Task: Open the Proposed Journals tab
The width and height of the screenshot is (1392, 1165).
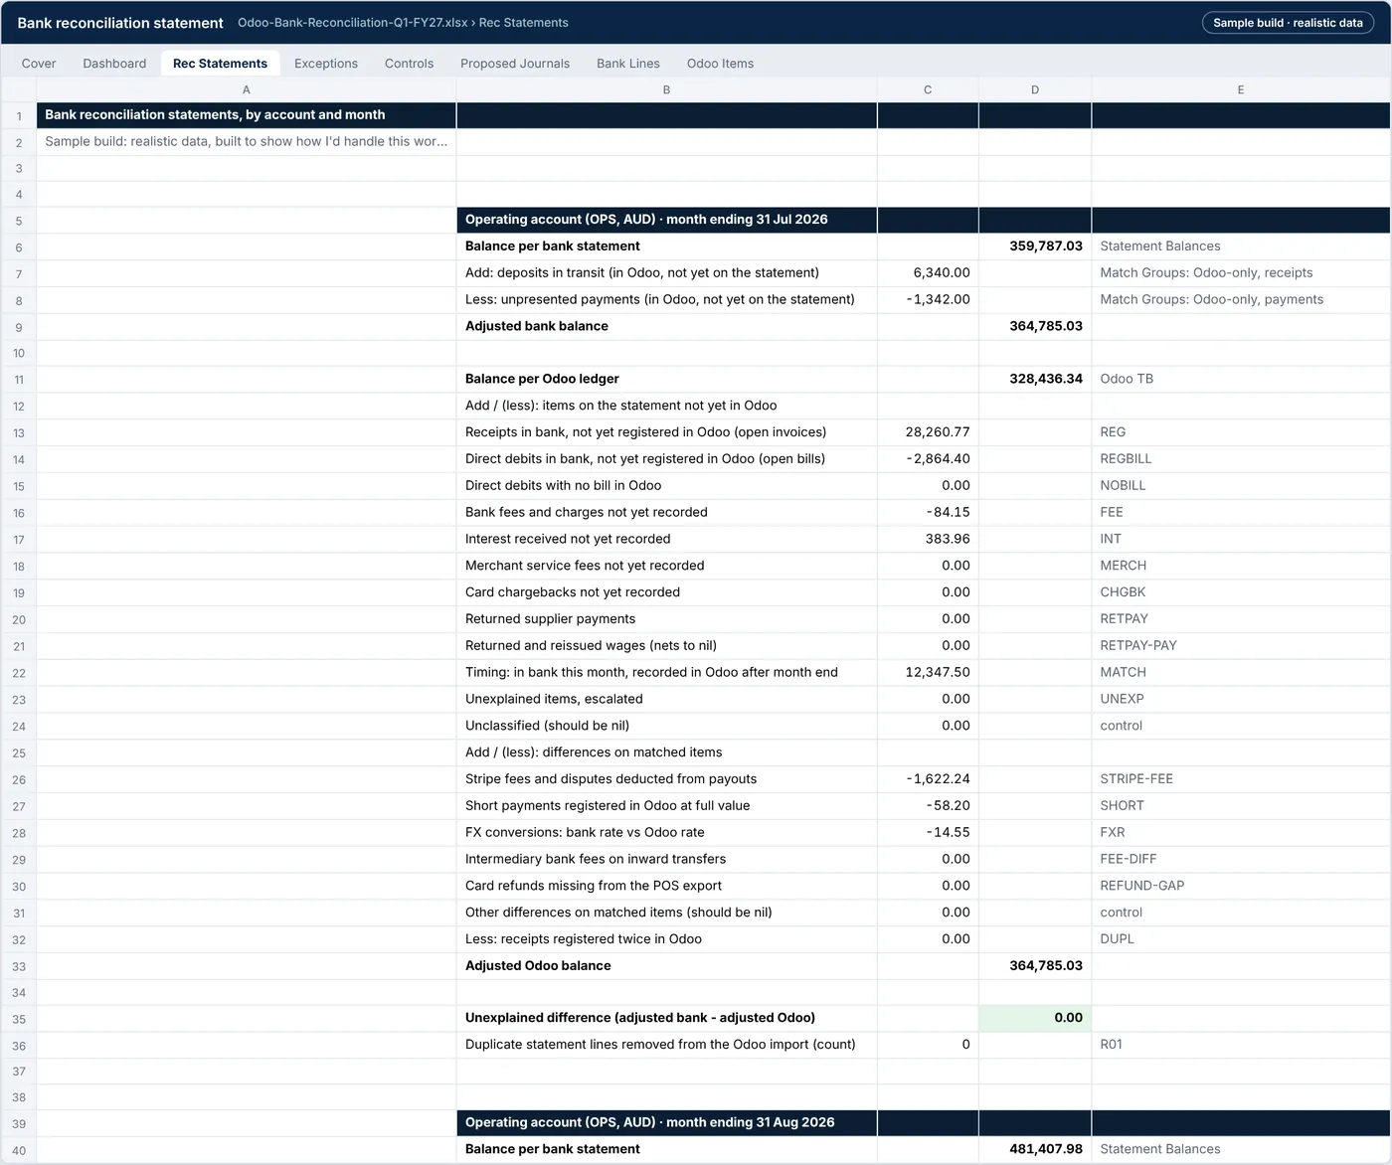Action: pyautogui.click(x=515, y=64)
